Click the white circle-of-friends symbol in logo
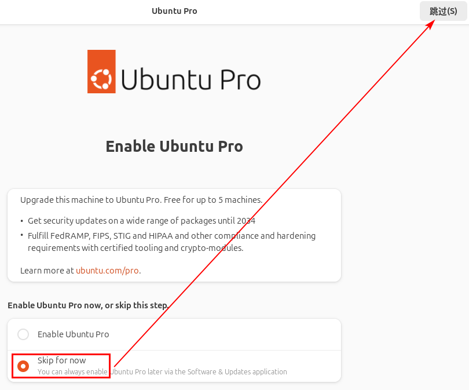469x390 pixels. pos(101,79)
